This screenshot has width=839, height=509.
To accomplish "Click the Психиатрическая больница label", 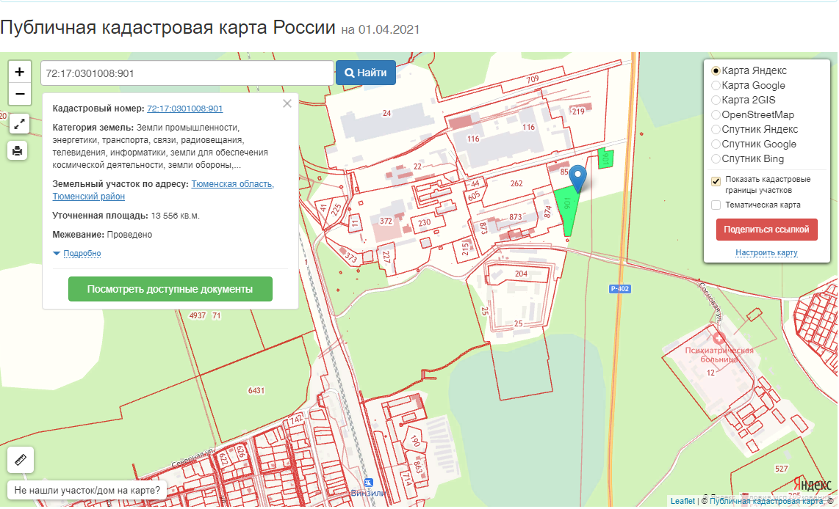I will point(719,355).
